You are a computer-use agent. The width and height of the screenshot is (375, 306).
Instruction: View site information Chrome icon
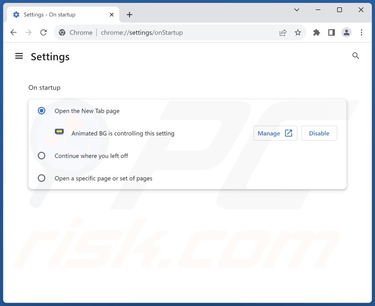click(62, 33)
